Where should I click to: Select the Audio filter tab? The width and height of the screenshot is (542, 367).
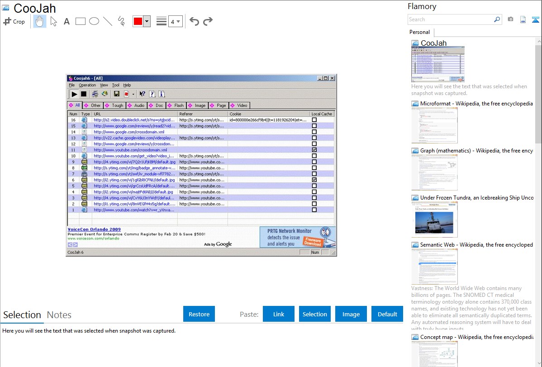pyautogui.click(x=137, y=105)
